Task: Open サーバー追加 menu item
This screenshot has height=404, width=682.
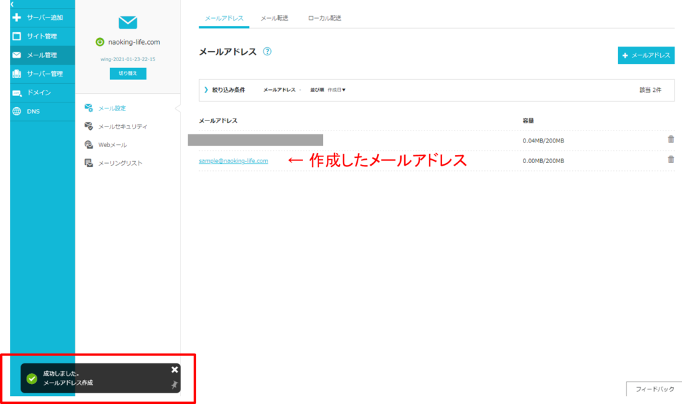Action: tap(43, 17)
